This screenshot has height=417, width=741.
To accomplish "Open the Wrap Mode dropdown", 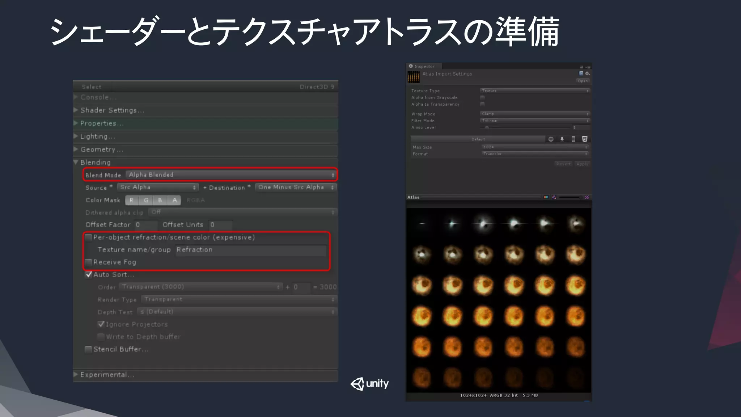I will 535,114.
